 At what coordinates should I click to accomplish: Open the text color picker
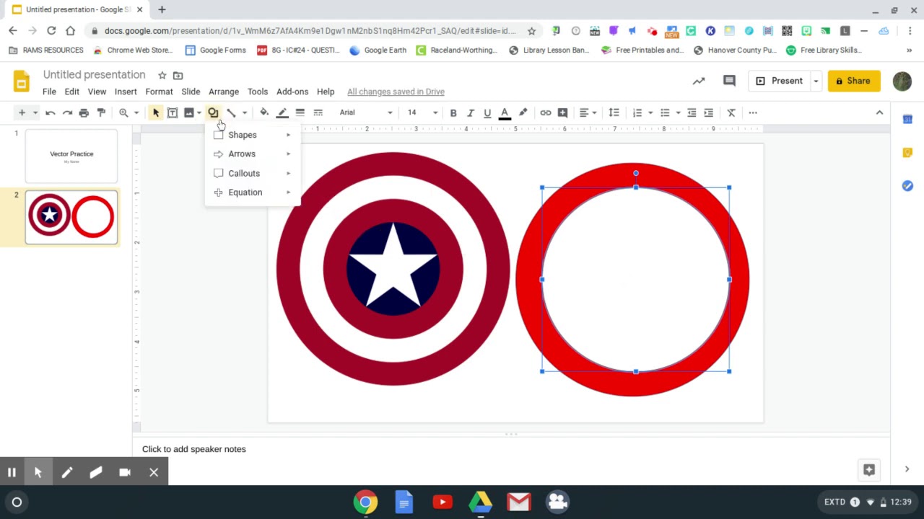505,112
